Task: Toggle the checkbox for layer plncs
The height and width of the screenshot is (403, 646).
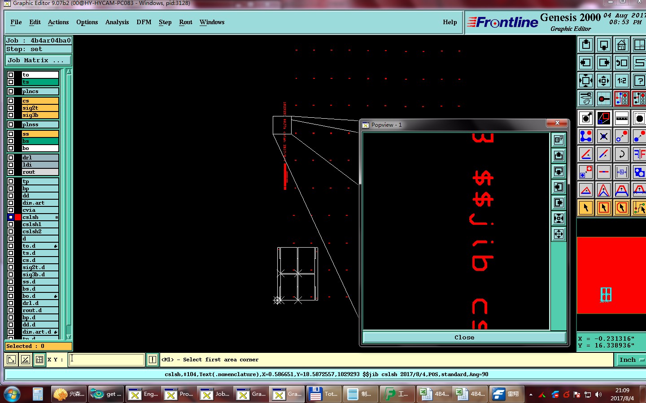Action: (11, 91)
